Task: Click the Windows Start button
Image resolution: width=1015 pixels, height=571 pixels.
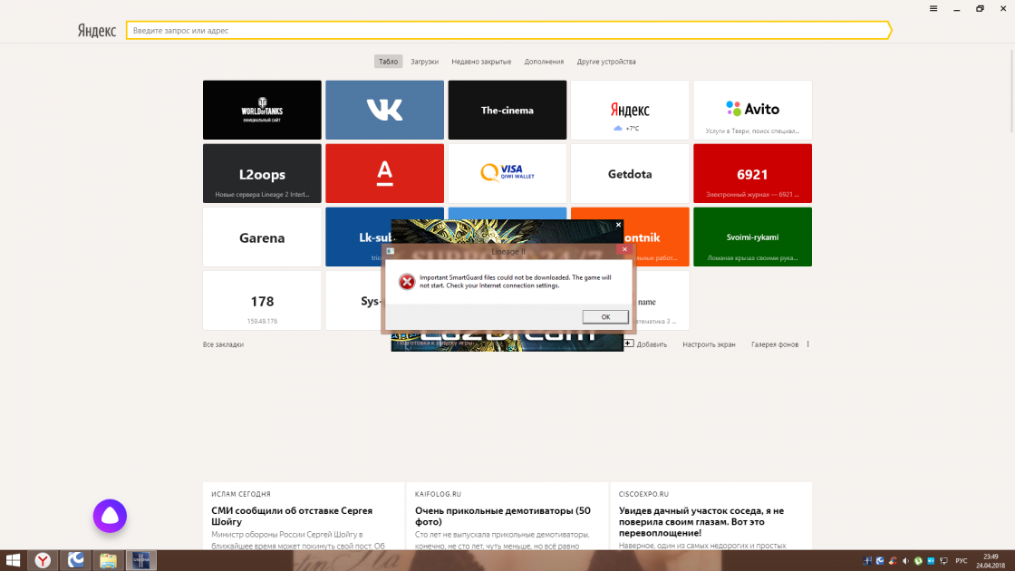Action: pyautogui.click(x=13, y=560)
